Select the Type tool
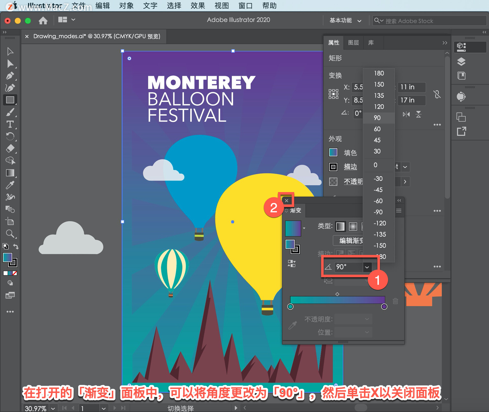489x412 pixels. pyautogui.click(x=10, y=124)
